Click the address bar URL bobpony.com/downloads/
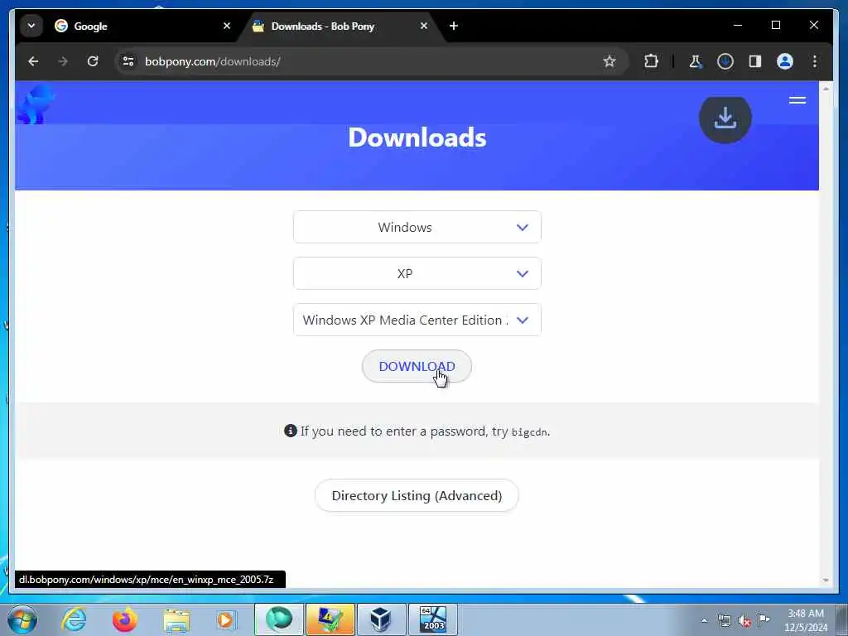Viewport: 848px width, 636px height. tap(212, 61)
